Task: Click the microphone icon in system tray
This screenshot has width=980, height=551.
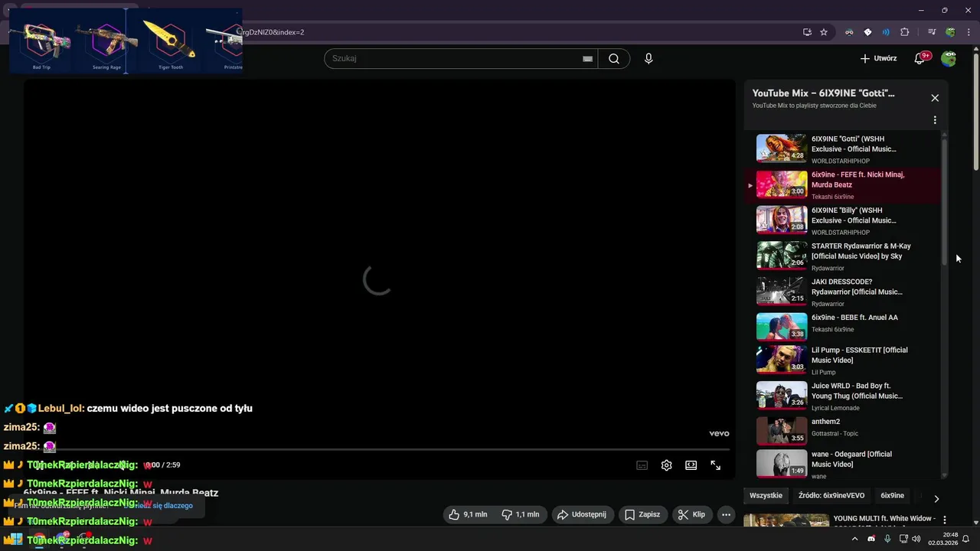Action: [x=887, y=539]
